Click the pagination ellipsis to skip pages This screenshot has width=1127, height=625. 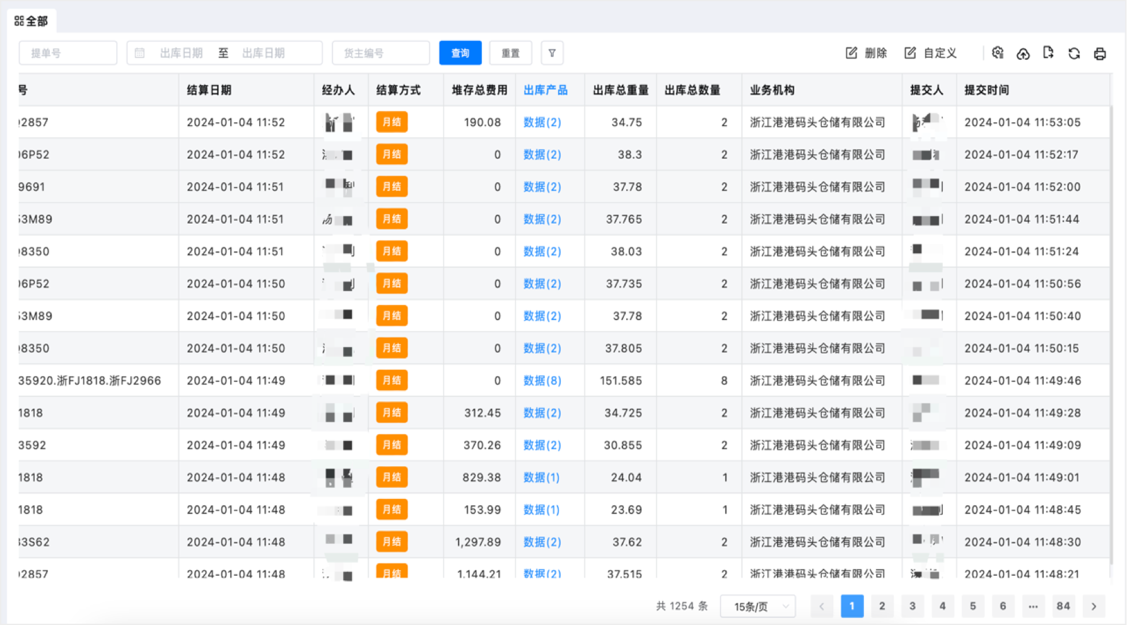pyautogui.click(x=1033, y=606)
